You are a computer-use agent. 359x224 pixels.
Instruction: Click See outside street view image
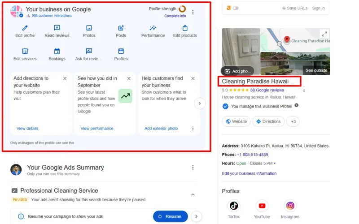[295, 63]
